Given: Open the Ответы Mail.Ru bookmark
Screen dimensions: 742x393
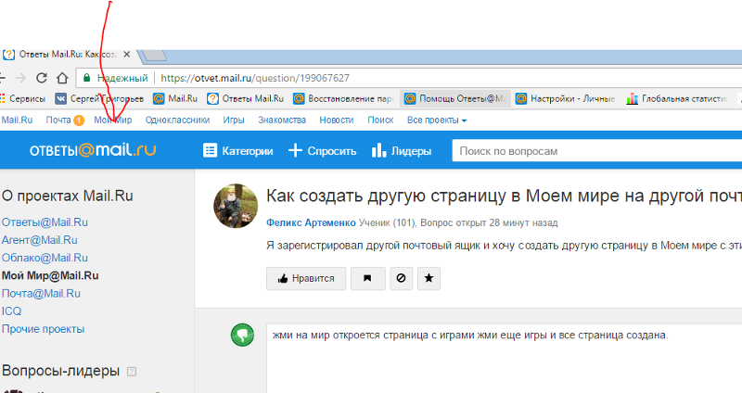Looking at the screenshot, I should pos(246,99).
